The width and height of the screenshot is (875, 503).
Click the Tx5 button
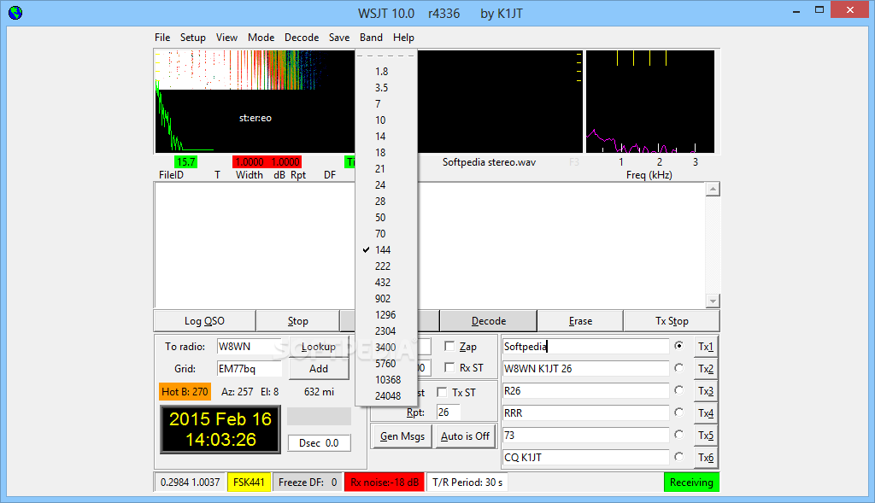pyautogui.click(x=705, y=435)
